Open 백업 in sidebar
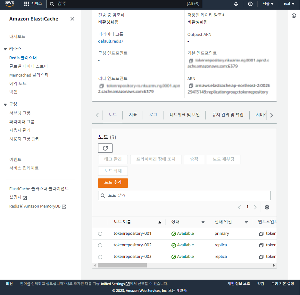This screenshot has width=300, height=295. point(13,92)
